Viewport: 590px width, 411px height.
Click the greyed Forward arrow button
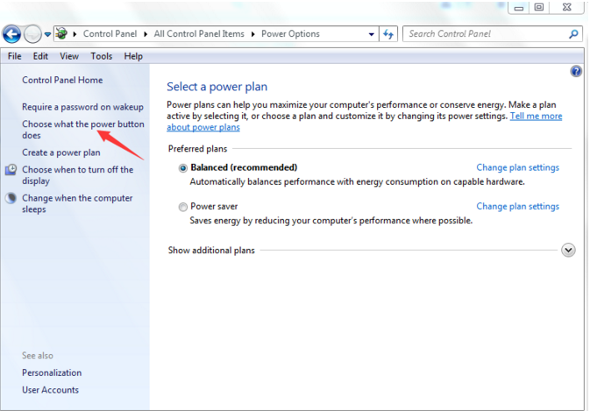32,34
